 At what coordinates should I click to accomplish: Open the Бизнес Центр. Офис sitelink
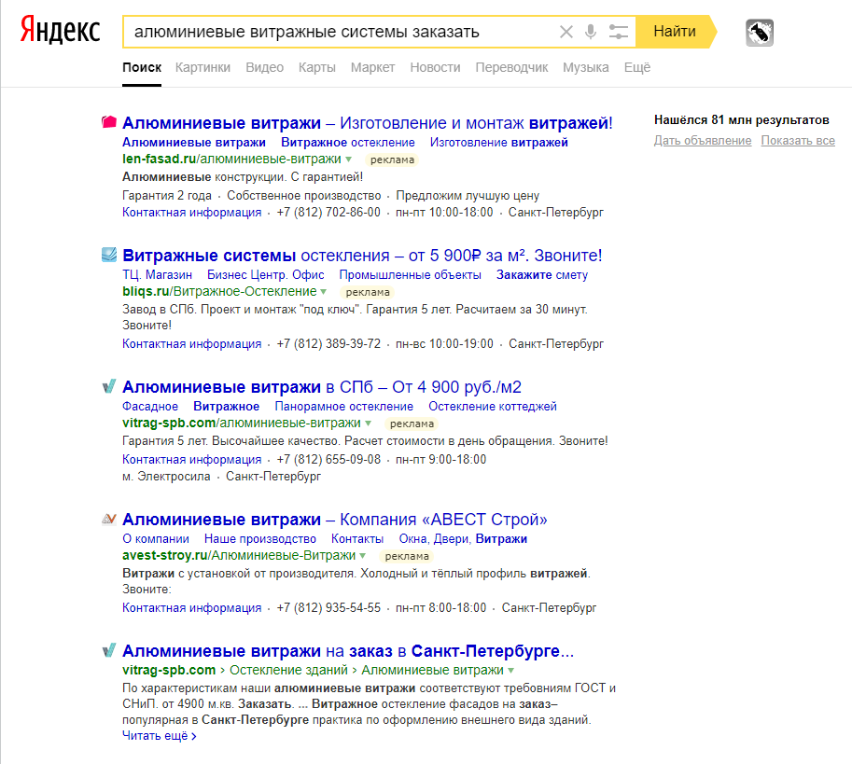(266, 275)
